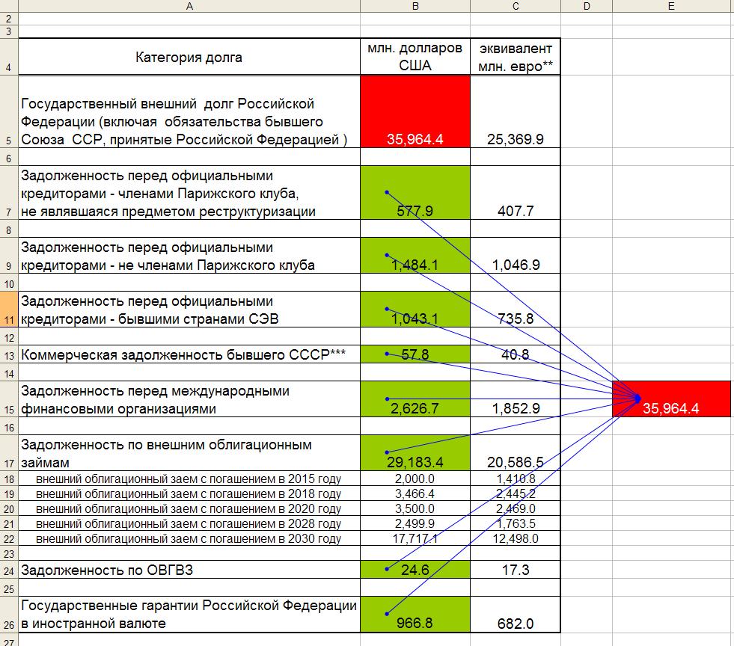Click highlighted row 11 header
The width and height of the screenshot is (734, 646).
click(x=9, y=310)
